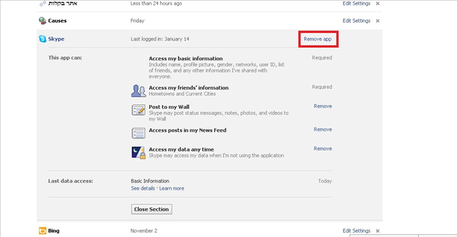457x237 pixels.
Task: Open the Learn more link
Action: (172, 189)
